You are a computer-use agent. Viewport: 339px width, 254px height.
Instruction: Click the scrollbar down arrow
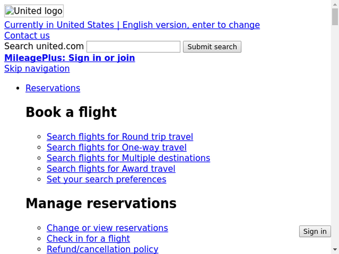[335, 250]
